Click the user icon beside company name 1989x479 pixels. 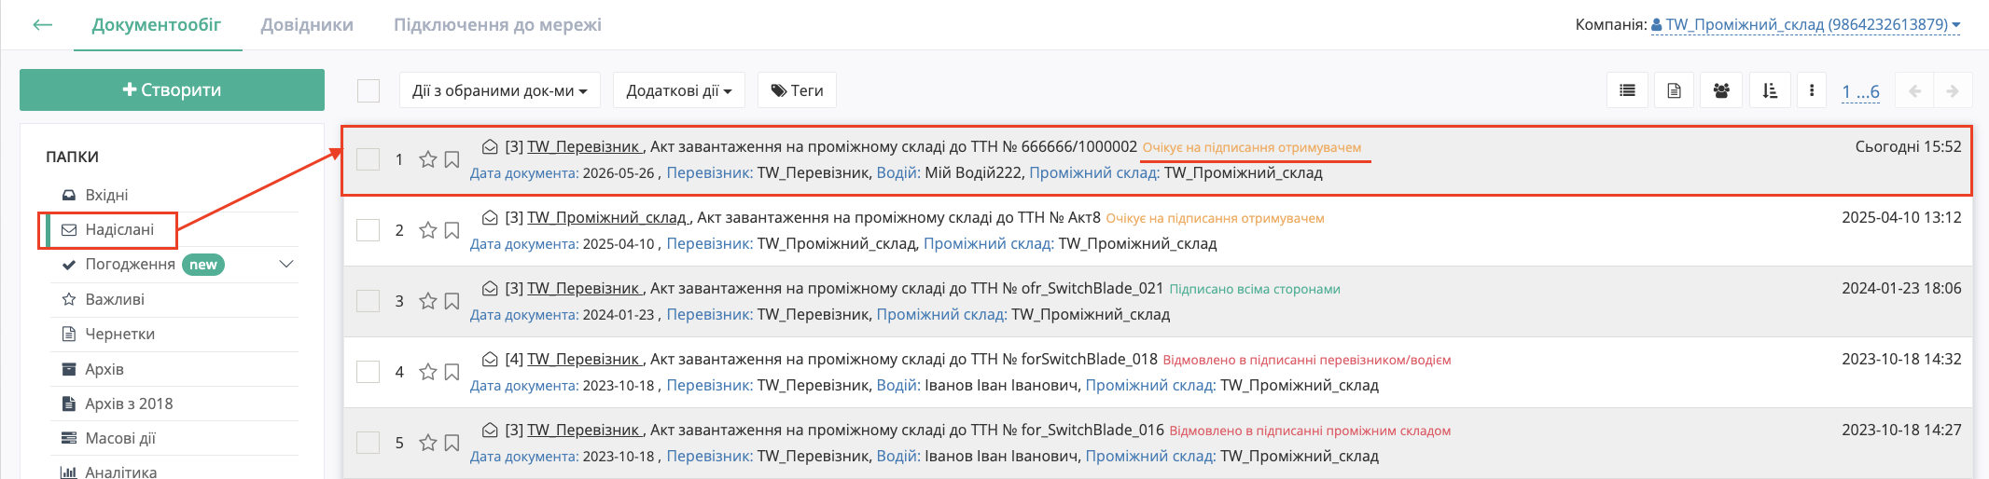[x=1657, y=25]
